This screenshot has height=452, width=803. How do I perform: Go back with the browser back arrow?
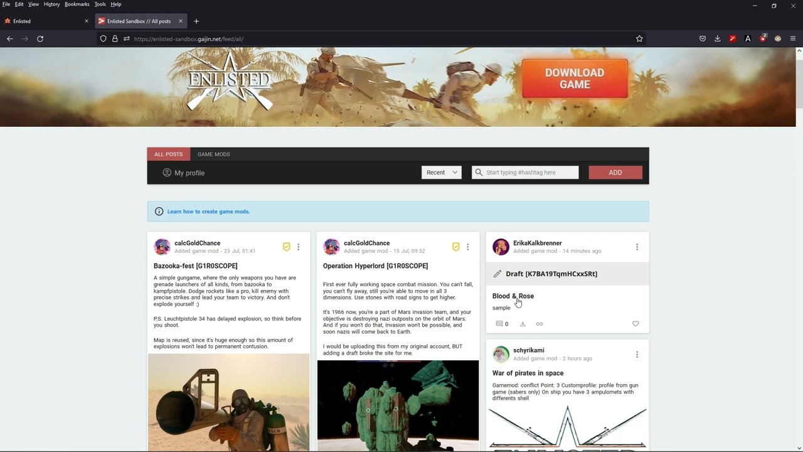[x=10, y=39]
